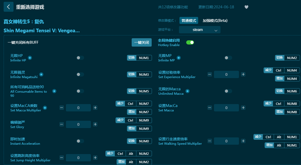Click the Walking Speed Multiplier value field
The width and height of the screenshot is (301, 165).
tap(226, 141)
